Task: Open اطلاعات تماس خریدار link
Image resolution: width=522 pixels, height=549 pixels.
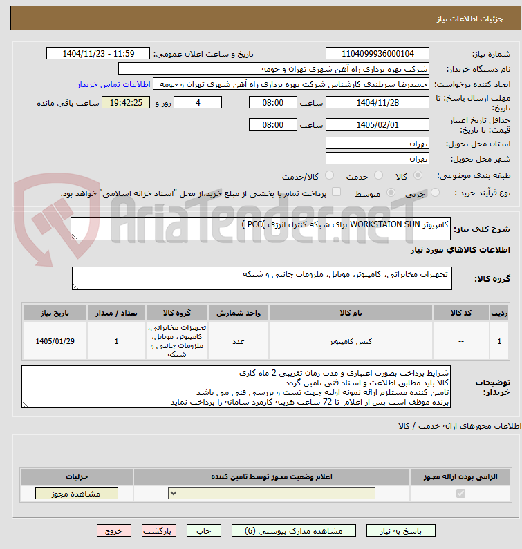Action: point(113,84)
